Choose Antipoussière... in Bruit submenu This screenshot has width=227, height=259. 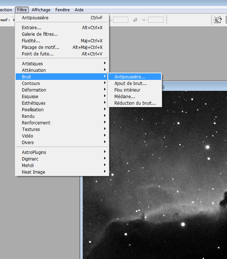134,77
